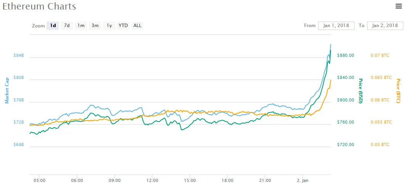Click the $72B market cap axis label
Image resolution: width=406 pixels, height=188 pixels.
coord(19,122)
